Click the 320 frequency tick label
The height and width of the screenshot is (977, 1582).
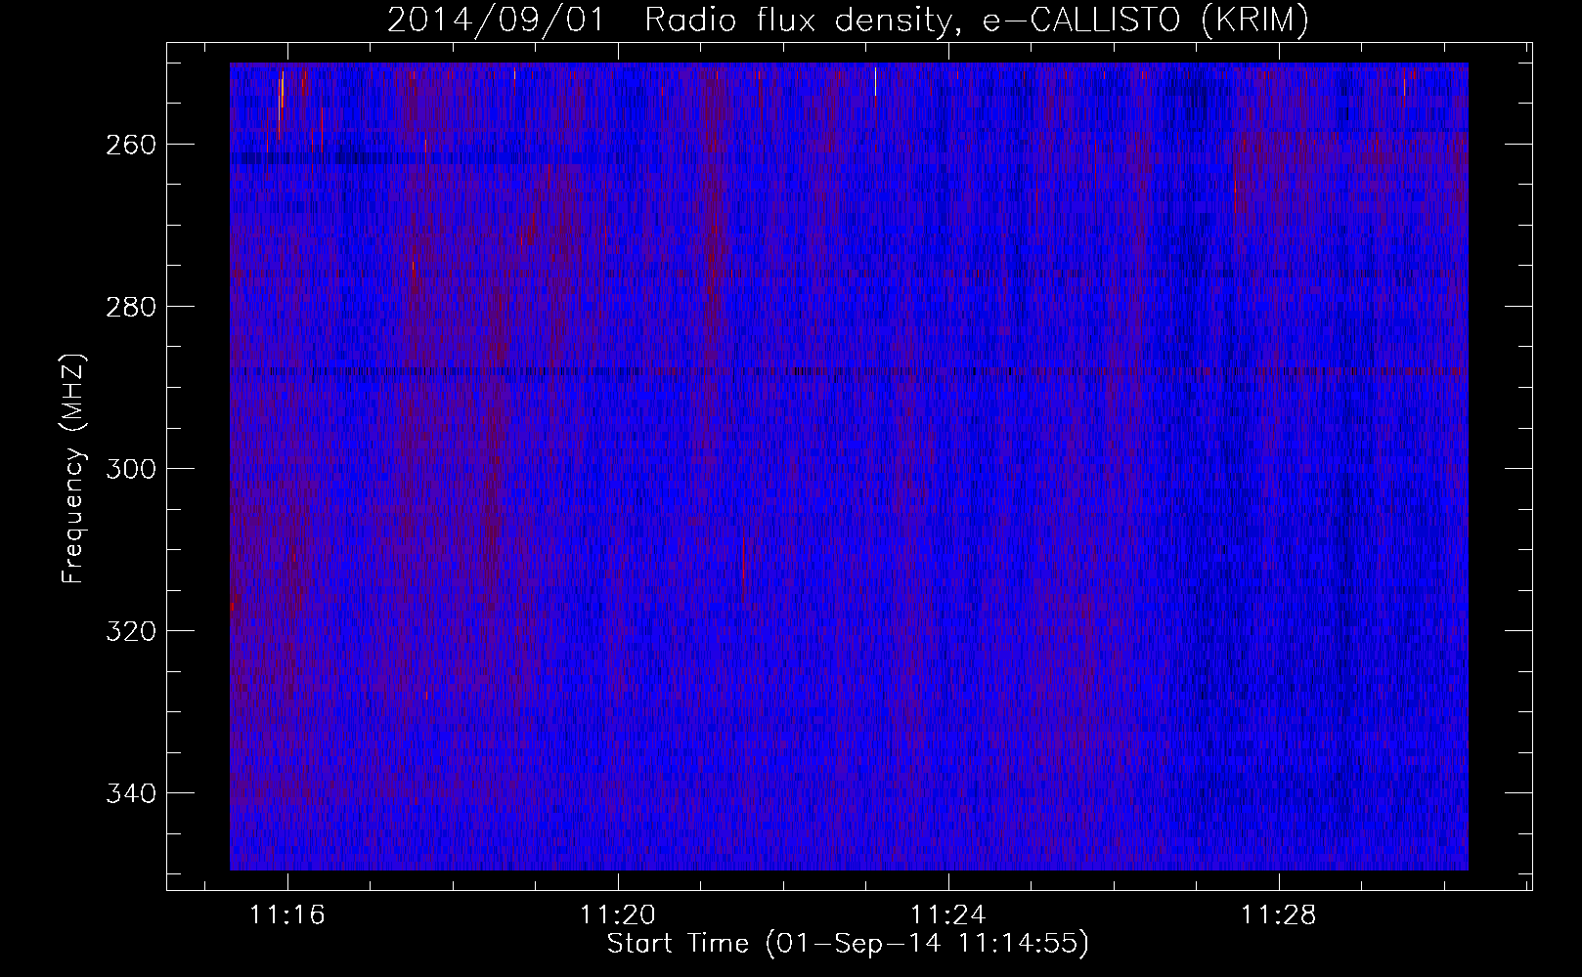tap(129, 631)
